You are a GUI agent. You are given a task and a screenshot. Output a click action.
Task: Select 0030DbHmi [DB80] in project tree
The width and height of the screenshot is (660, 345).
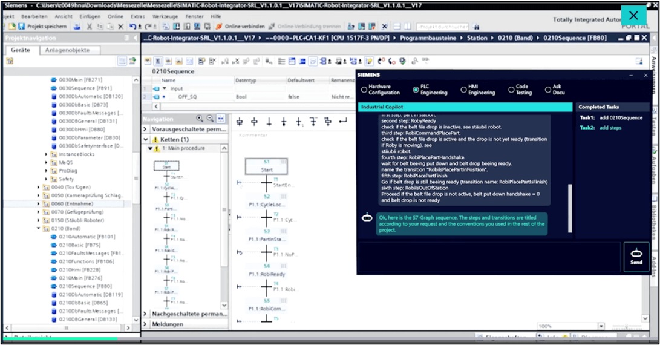78,130
